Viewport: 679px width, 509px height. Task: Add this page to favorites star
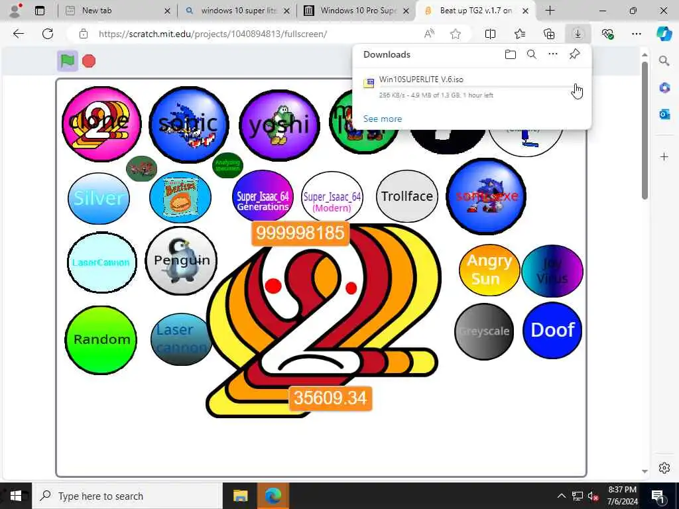455,34
